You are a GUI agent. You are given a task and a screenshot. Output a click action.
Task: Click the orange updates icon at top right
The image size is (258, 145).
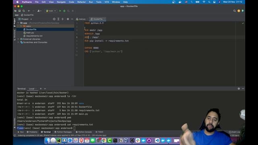point(239,11)
